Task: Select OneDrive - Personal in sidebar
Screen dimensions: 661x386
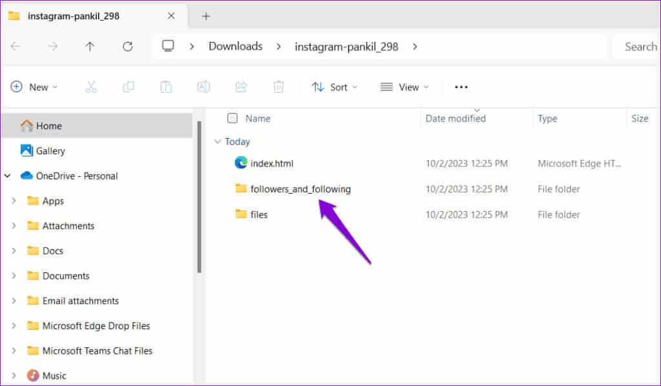Action: tap(77, 176)
